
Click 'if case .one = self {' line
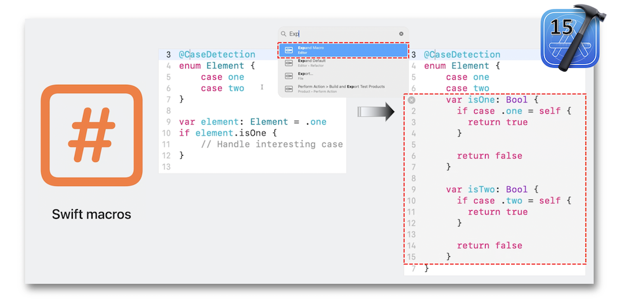click(514, 111)
